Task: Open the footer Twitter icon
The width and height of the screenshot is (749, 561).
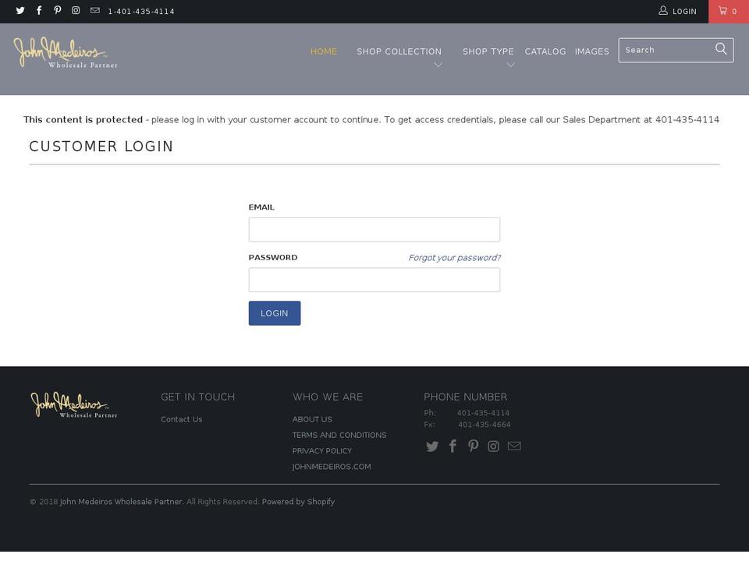Action: pos(432,446)
